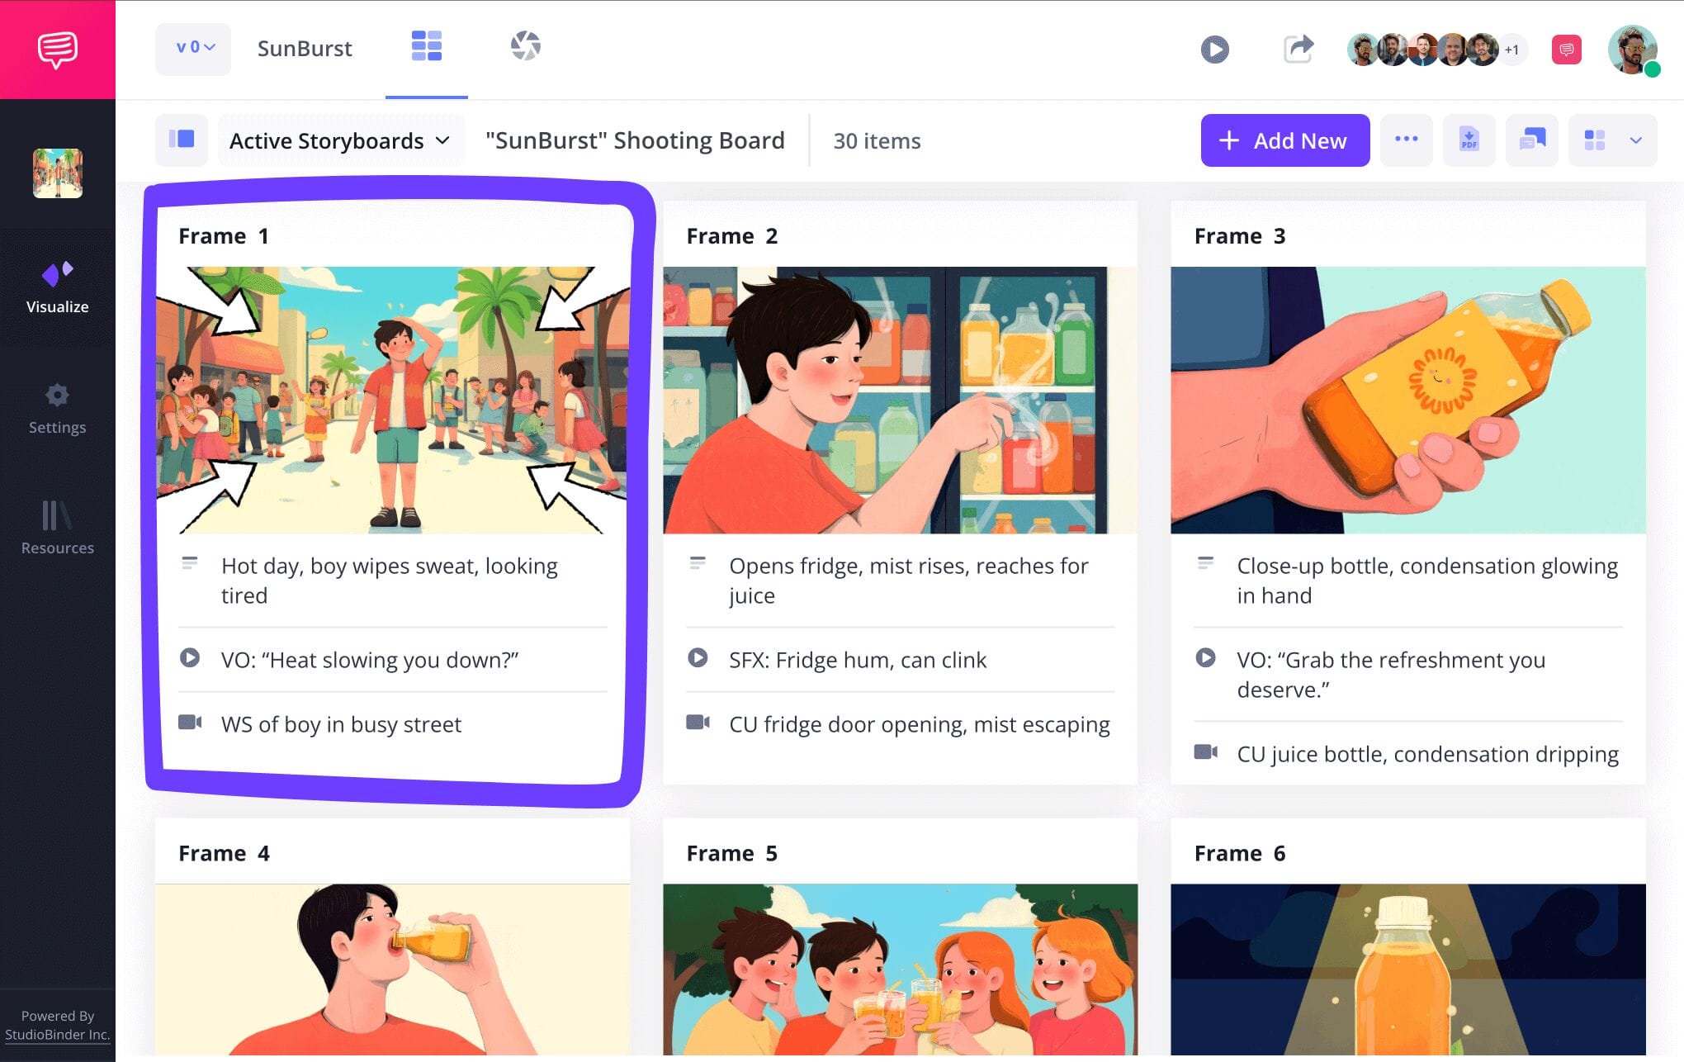This screenshot has height=1062, width=1684.
Task: Open your profile avatar at top right
Action: (1632, 50)
